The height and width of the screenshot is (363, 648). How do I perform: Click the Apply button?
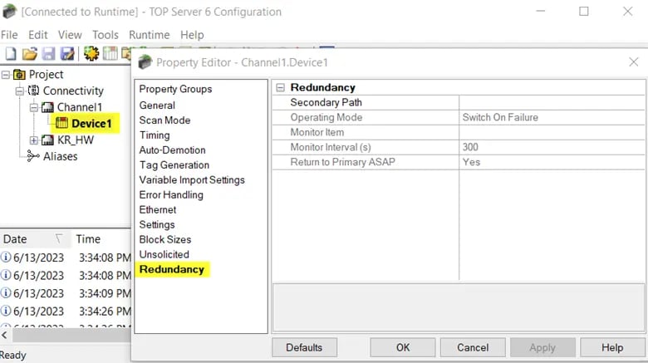(x=542, y=347)
